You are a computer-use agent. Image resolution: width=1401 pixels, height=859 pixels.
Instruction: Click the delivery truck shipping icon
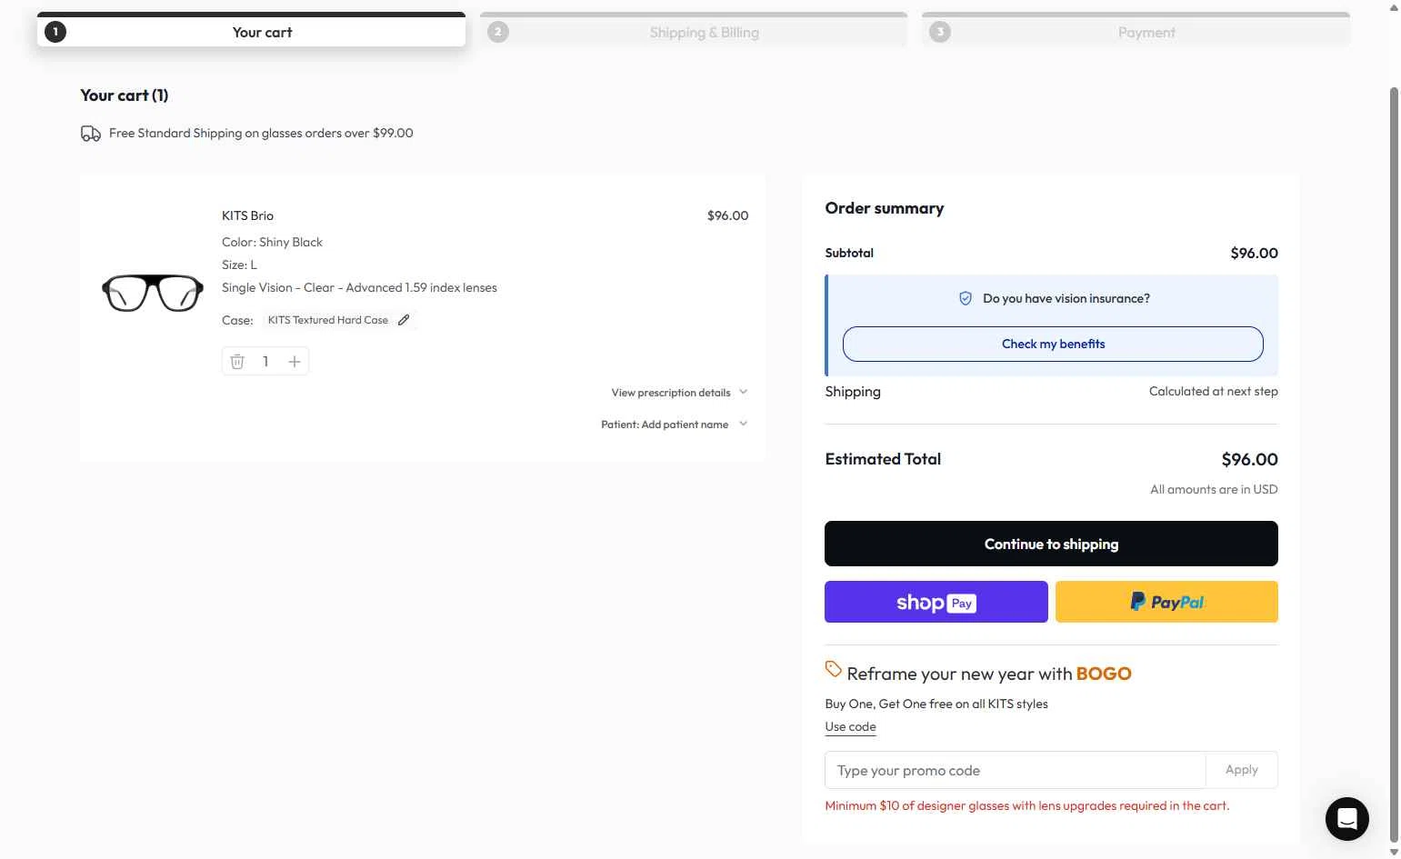tap(91, 134)
